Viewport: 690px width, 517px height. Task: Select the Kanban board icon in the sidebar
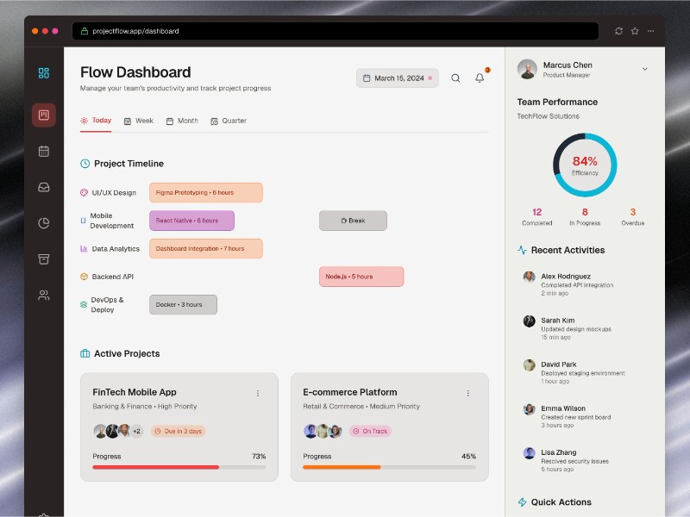(44, 115)
